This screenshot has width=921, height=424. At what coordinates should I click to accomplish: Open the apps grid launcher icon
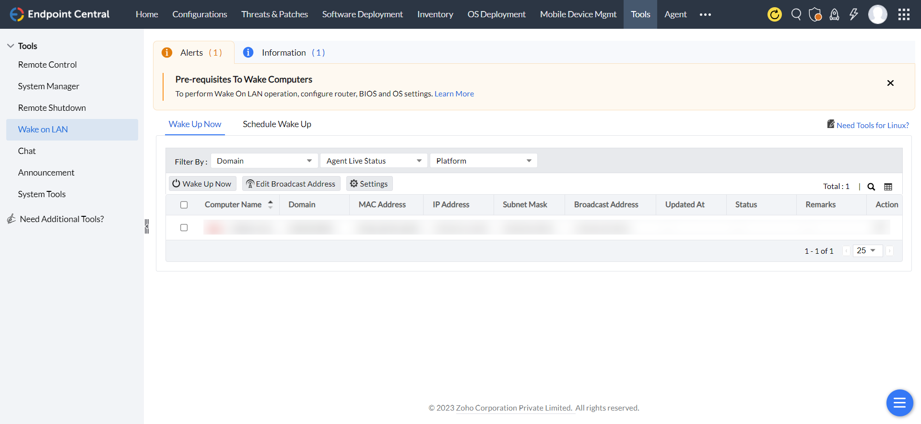pos(904,14)
